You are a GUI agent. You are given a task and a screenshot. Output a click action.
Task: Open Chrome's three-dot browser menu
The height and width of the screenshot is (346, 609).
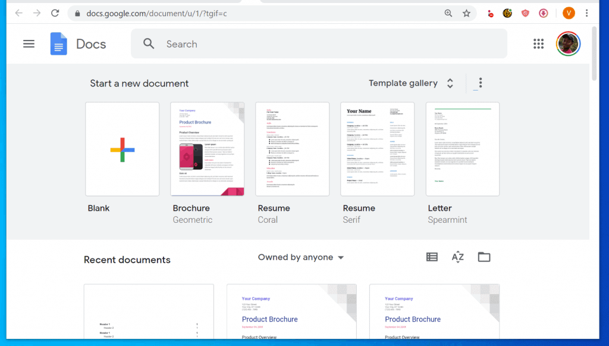587,13
